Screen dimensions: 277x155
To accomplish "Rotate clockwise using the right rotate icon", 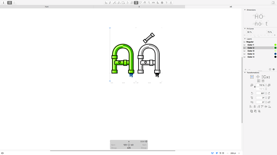I will [x=269, y=93].
